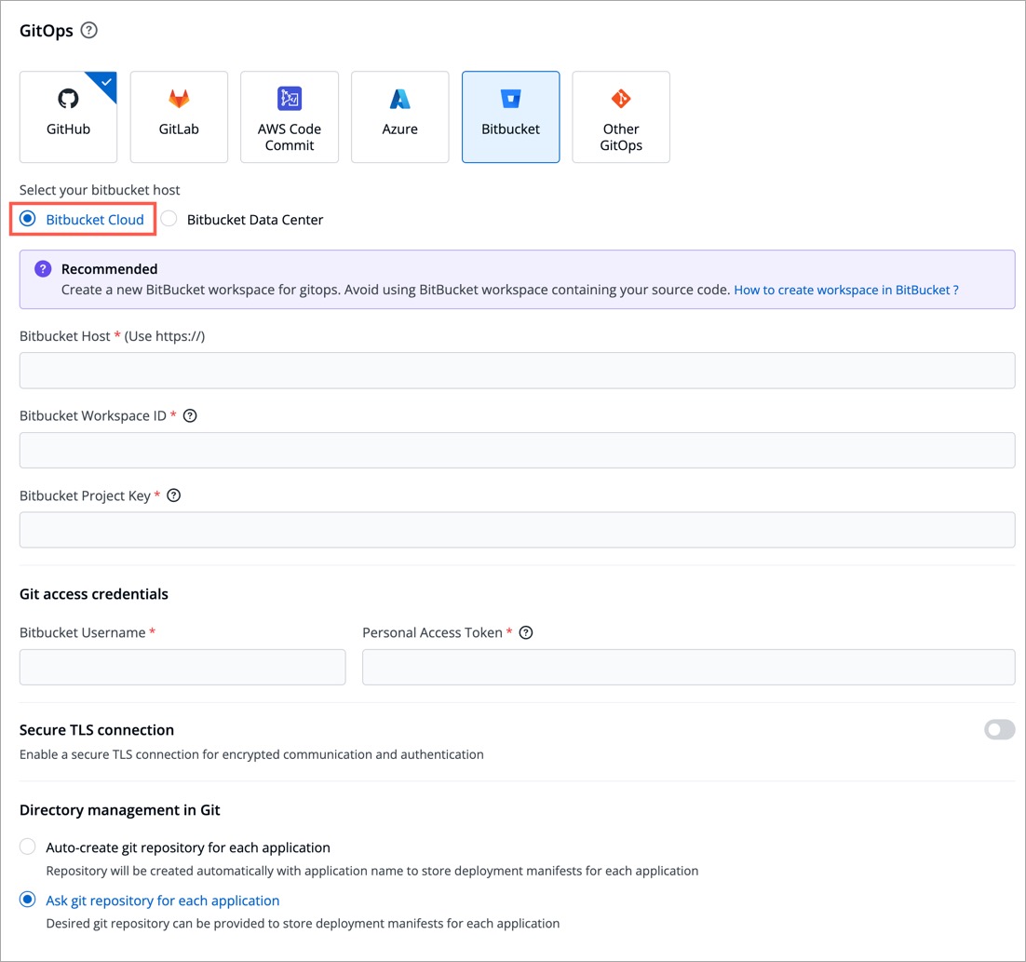Select the Bitbucket Data Center option
1026x962 pixels.
pyautogui.click(x=169, y=220)
